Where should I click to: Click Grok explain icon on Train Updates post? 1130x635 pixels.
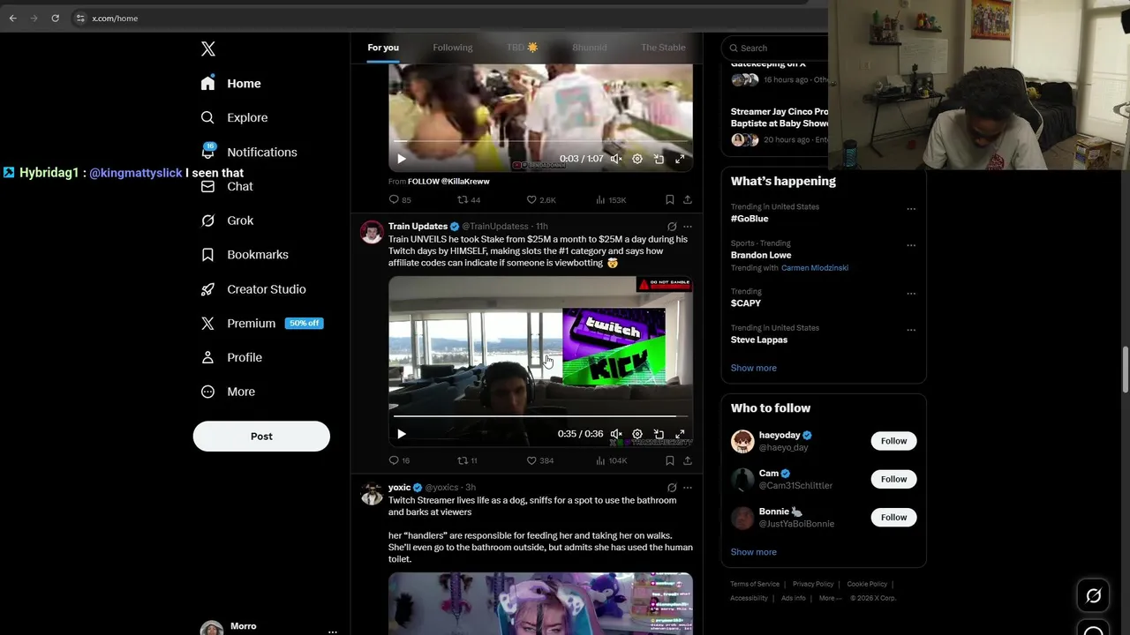tap(672, 227)
